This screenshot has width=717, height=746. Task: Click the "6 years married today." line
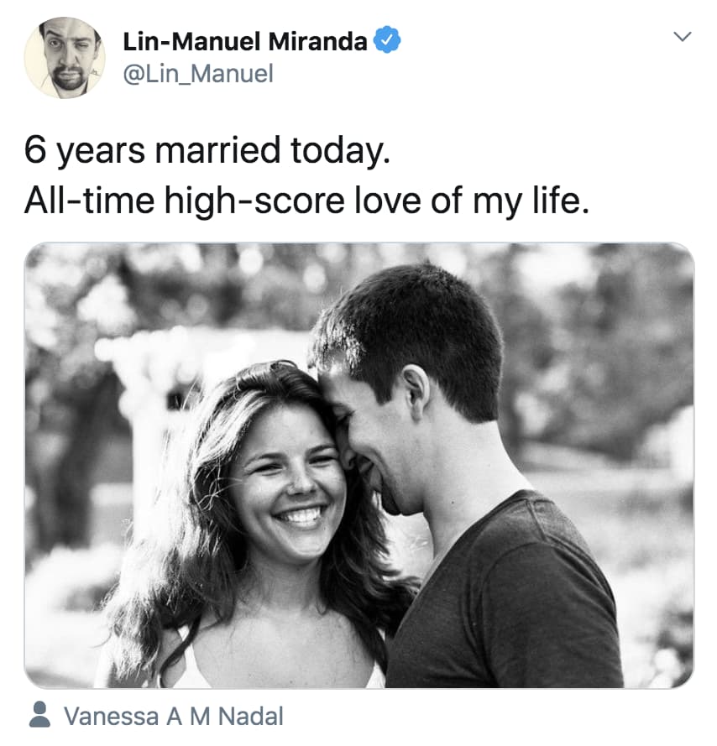point(207,151)
